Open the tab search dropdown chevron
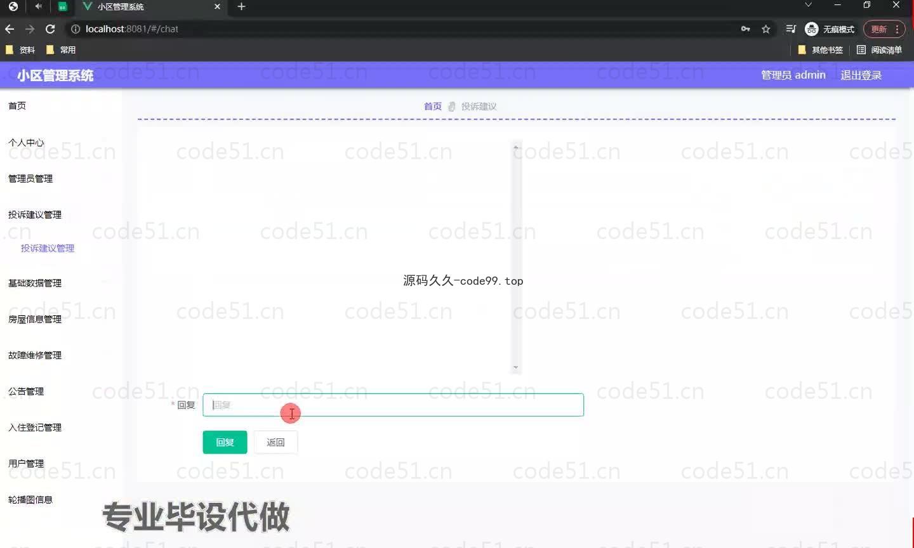The height and width of the screenshot is (548, 914). tap(808, 5)
